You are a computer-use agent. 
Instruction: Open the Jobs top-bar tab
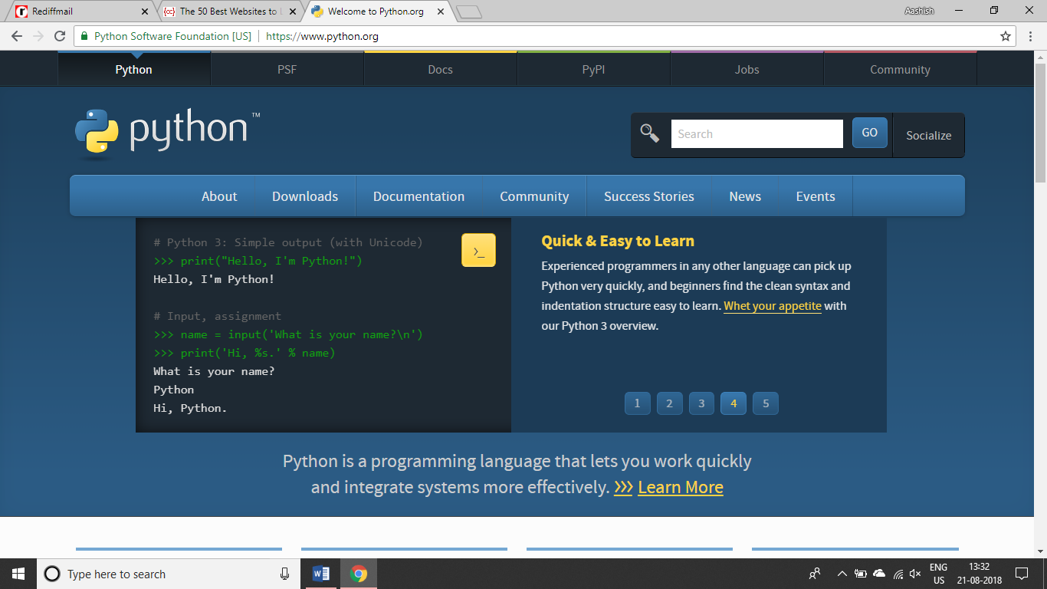pos(747,69)
